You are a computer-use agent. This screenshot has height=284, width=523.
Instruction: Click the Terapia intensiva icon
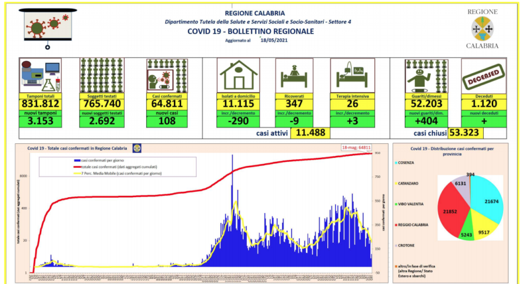349,75
